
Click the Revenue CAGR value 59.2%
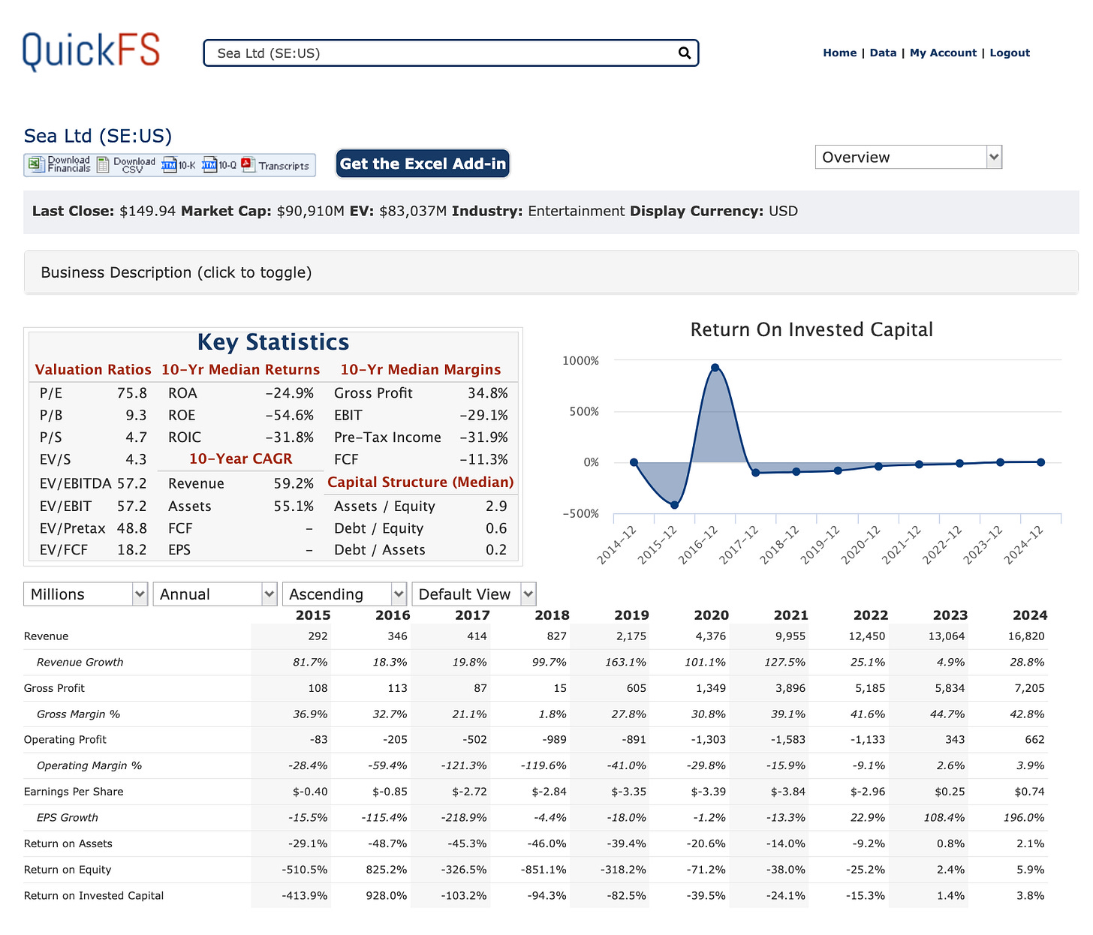click(x=294, y=484)
